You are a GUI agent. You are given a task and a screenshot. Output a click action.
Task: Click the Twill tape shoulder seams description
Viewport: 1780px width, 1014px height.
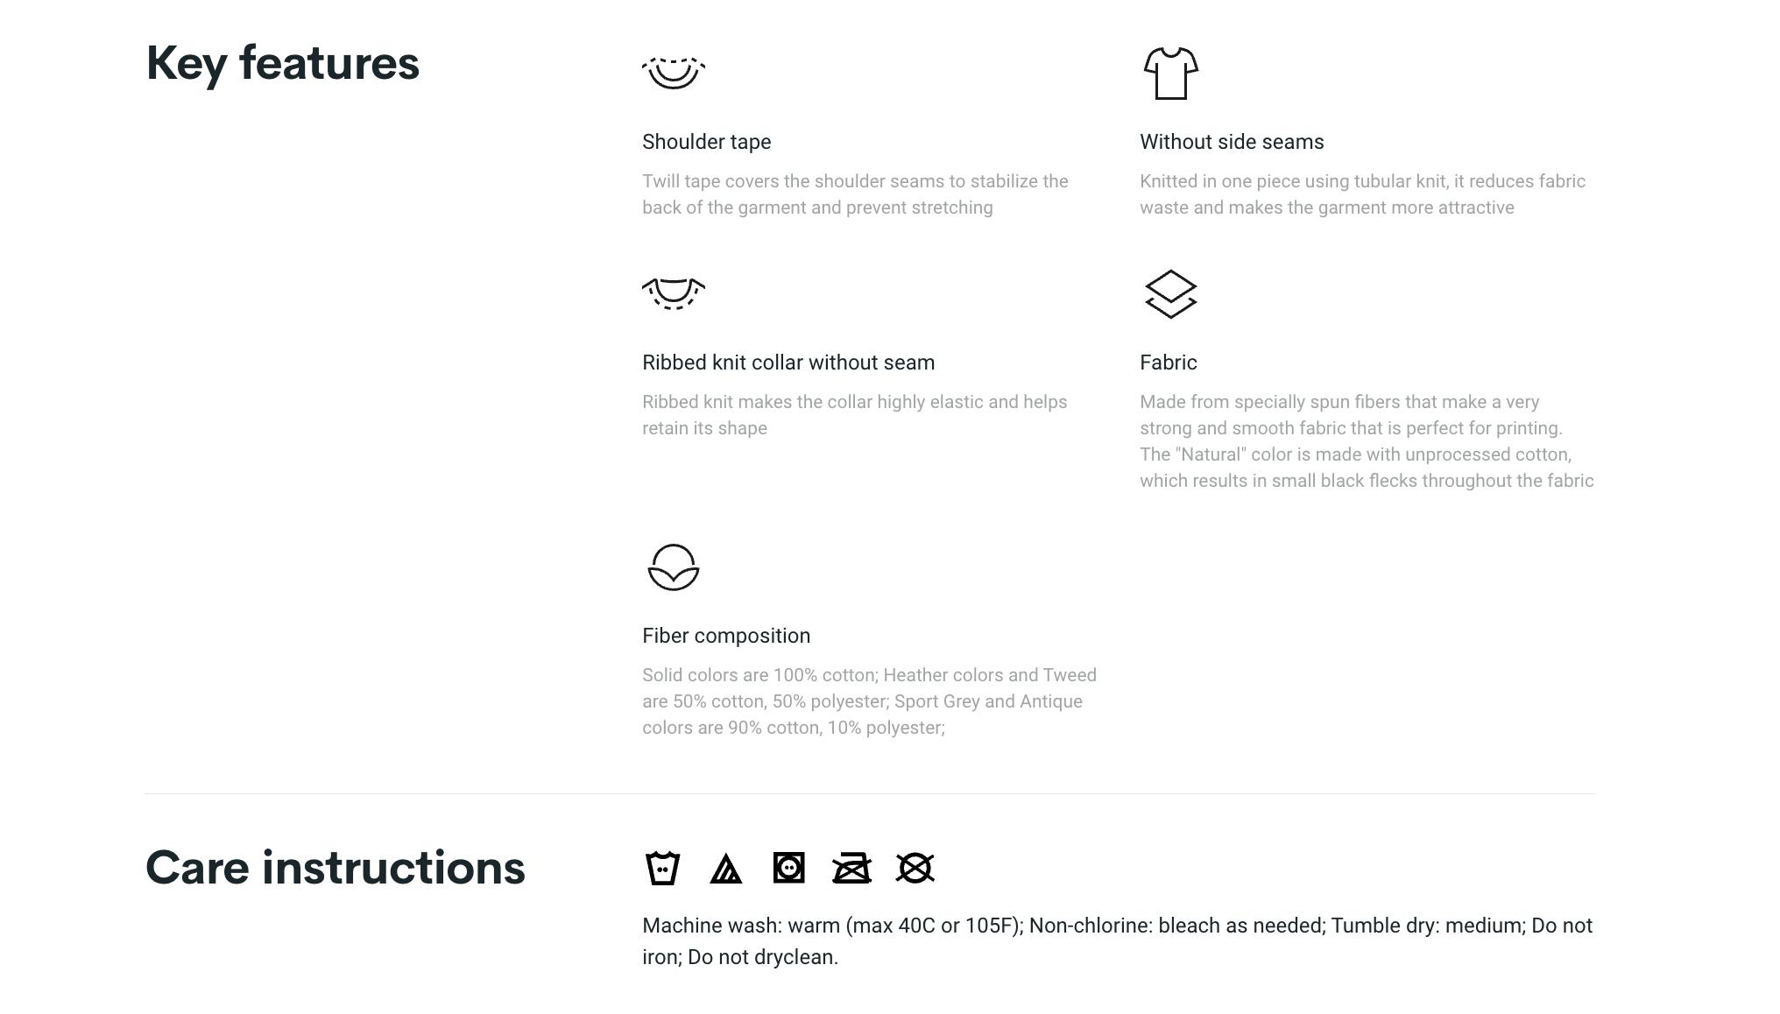855,194
